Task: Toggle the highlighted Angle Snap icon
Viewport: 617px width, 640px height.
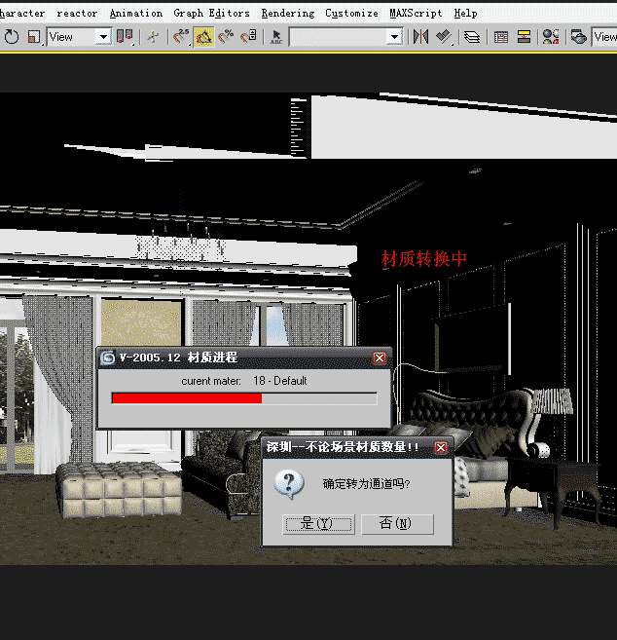Action: click(x=203, y=37)
